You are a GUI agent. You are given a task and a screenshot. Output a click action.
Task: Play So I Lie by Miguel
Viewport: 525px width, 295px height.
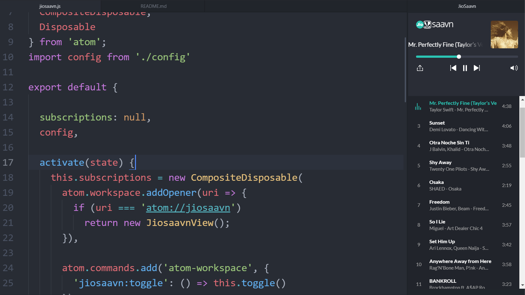click(x=464, y=225)
